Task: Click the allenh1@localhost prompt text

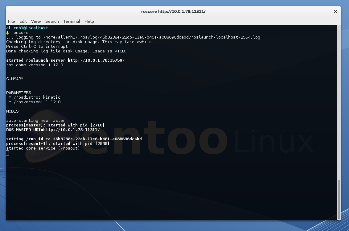Action: click(27, 28)
